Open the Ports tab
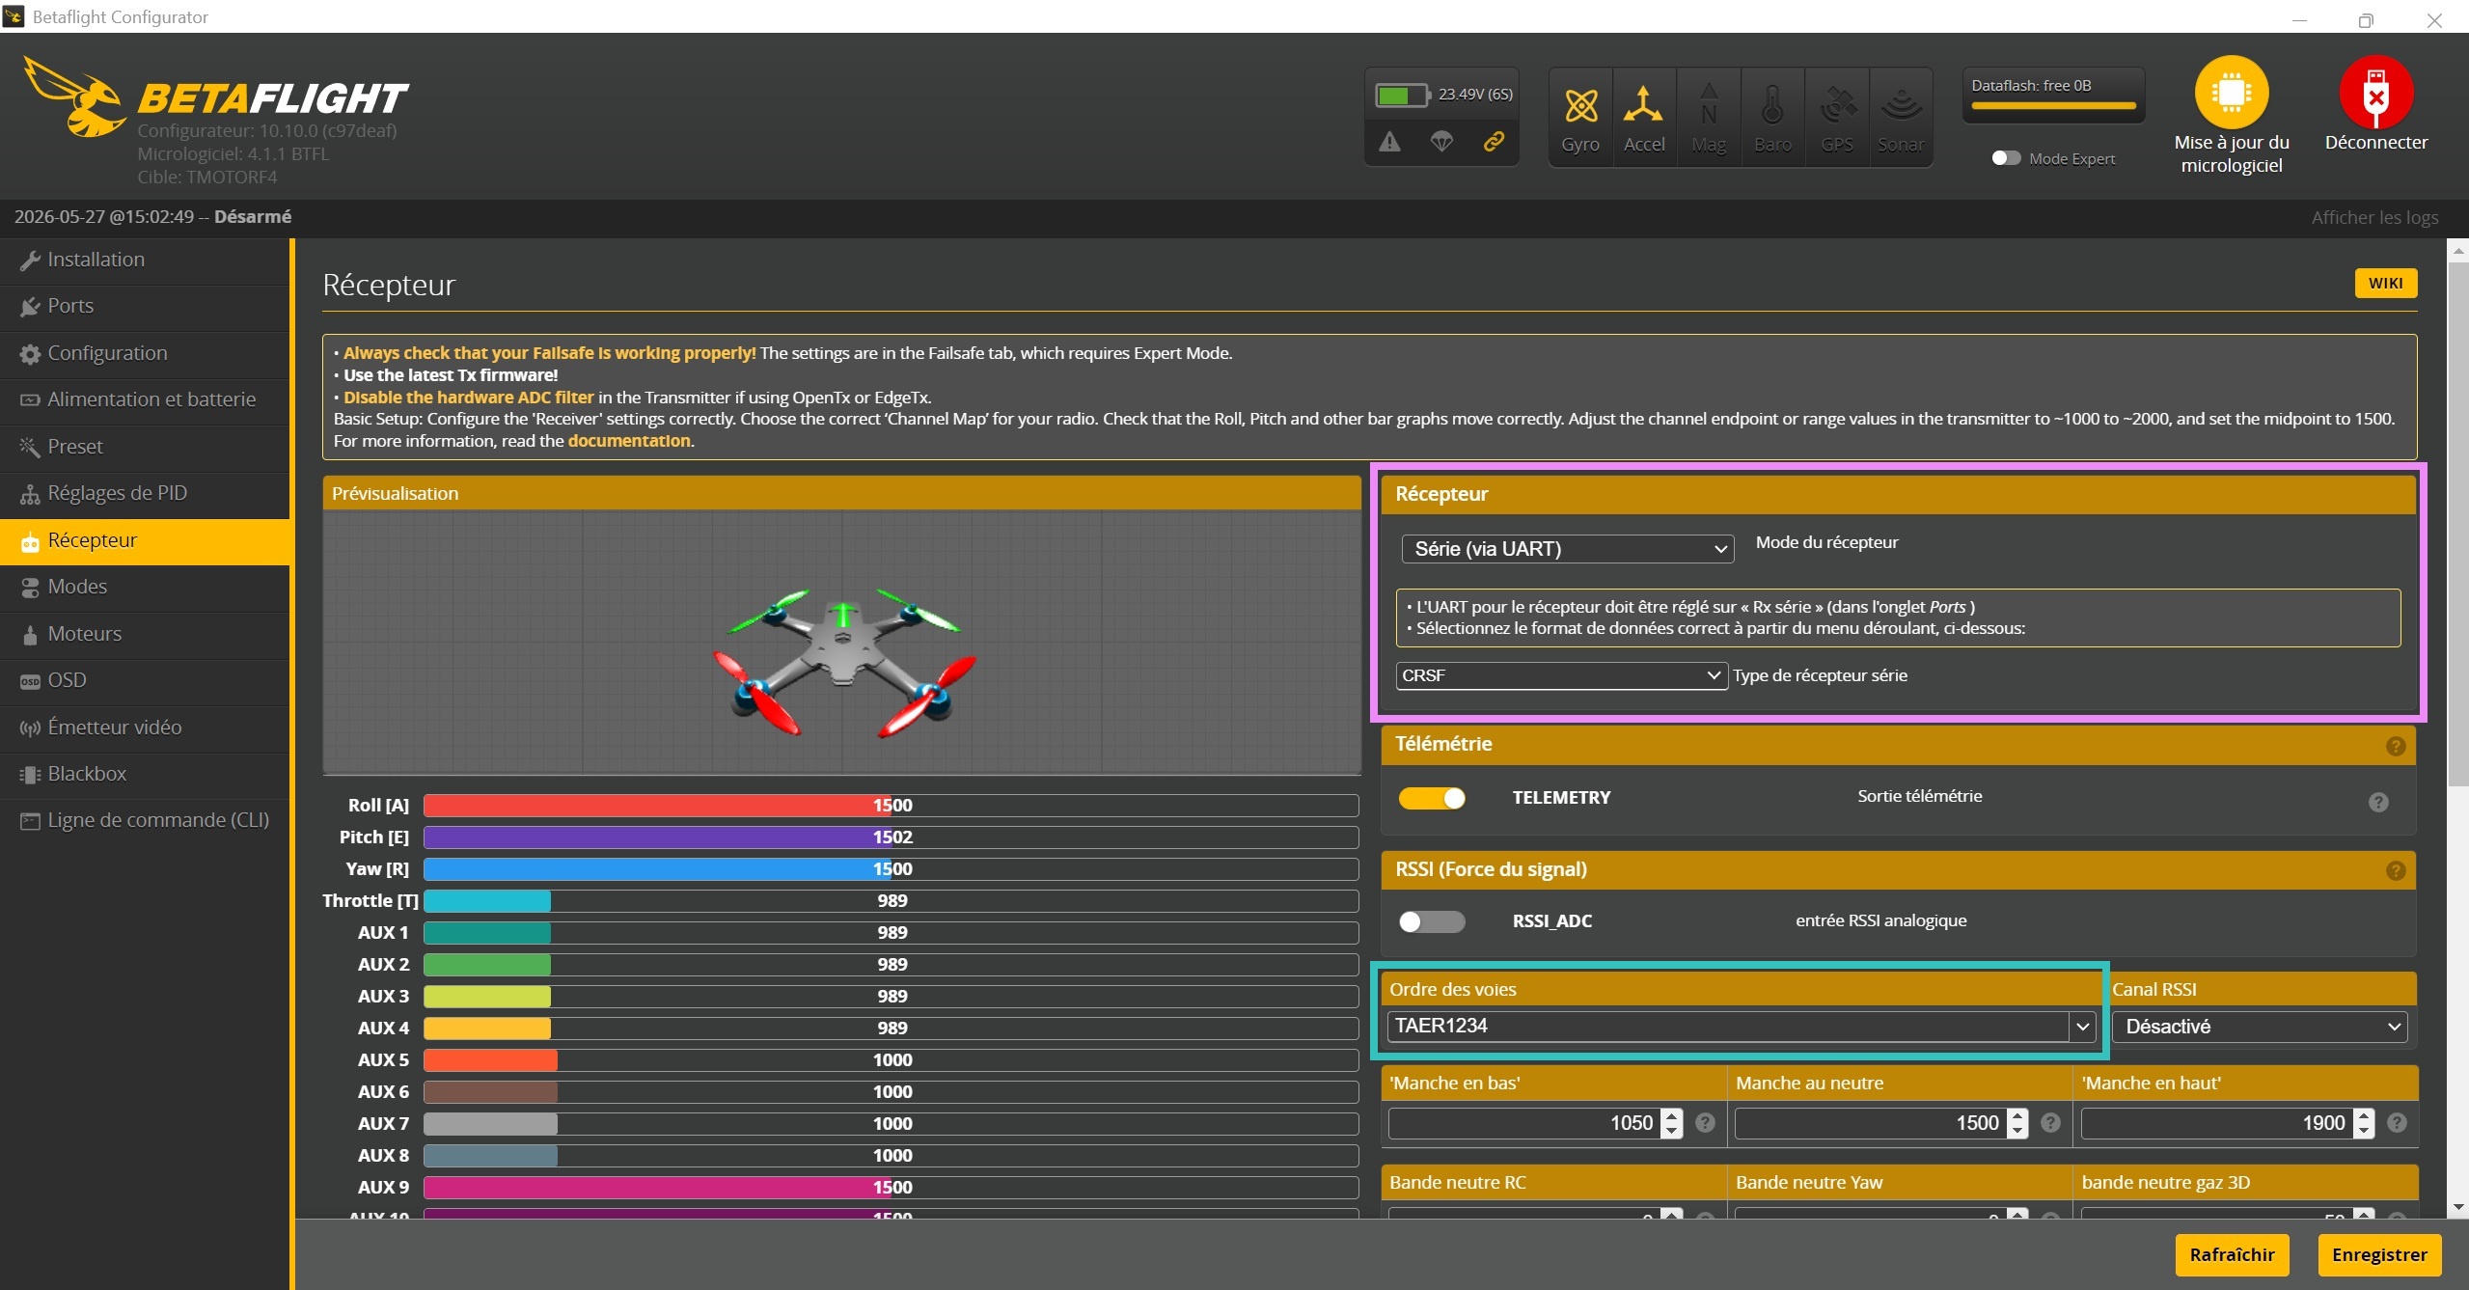This screenshot has width=2469, height=1290. click(x=145, y=306)
